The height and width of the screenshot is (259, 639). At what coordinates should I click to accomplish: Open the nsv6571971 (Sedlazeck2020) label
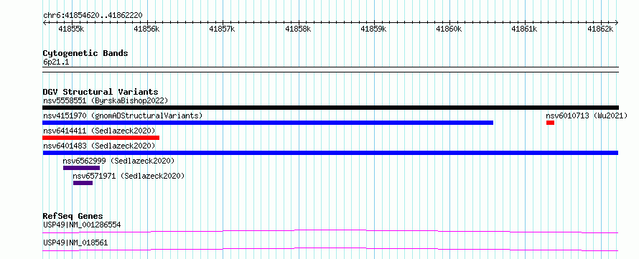point(129,176)
